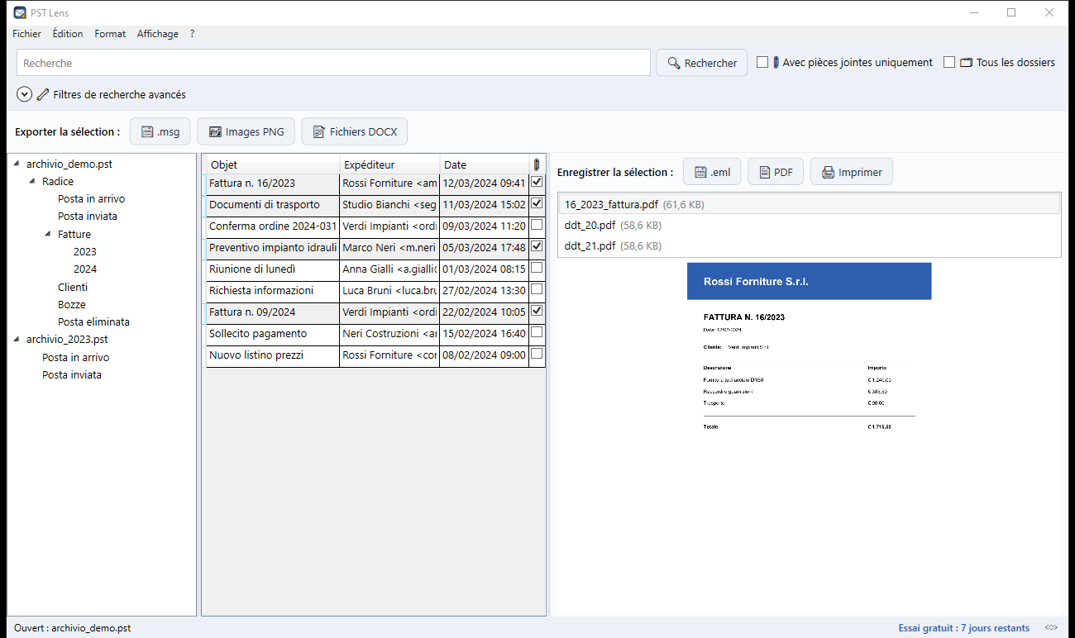Open the "?" help menu
Image resolution: width=1075 pixels, height=638 pixels.
(x=192, y=34)
